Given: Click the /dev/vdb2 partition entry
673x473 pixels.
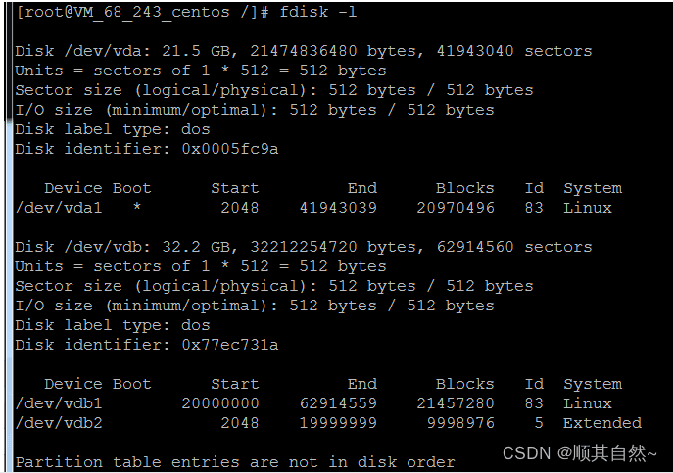Looking at the screenshot, I should [x=59, y=423].
